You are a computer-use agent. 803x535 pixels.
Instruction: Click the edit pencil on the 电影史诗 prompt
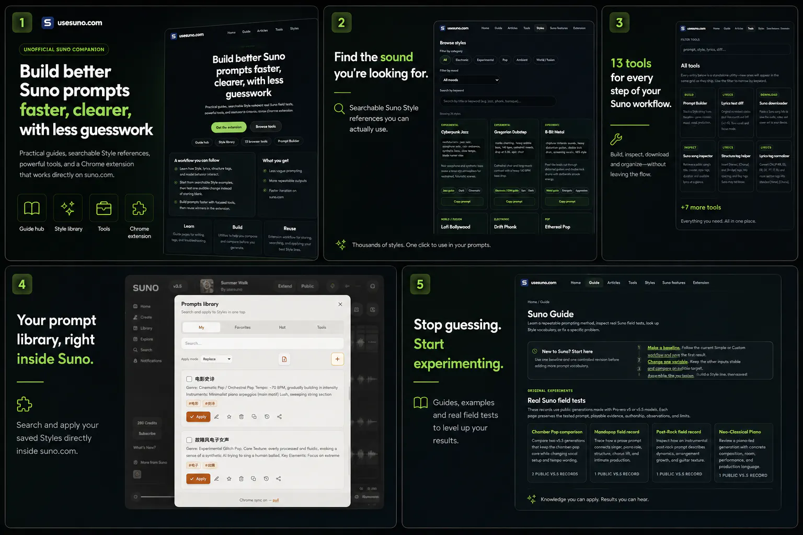click(216, 417)
